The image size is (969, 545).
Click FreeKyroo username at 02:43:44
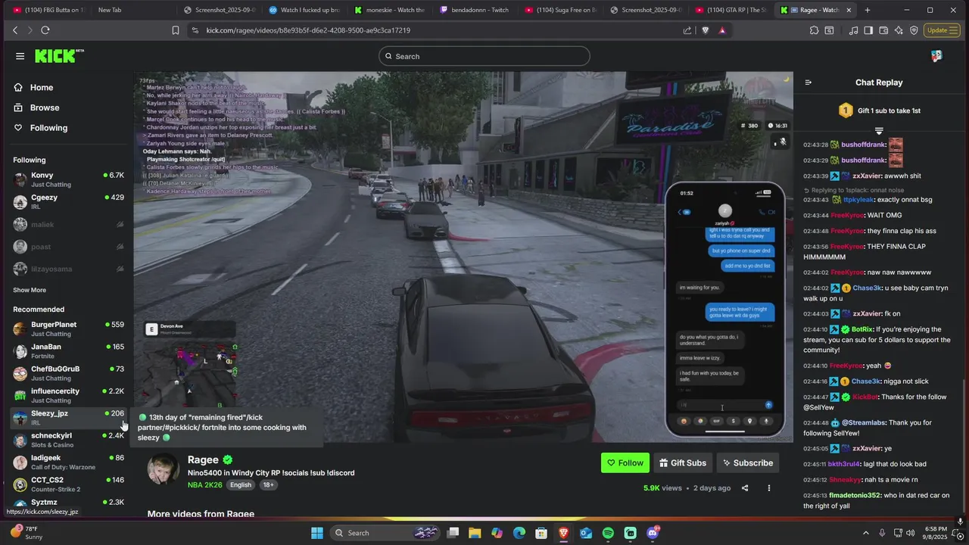pyautogui.click(x=846, y=216)
